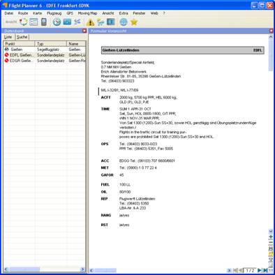The height and width of the screenshot is (275, 275).
Task: Jump to last page button
Action: [265, 270]
